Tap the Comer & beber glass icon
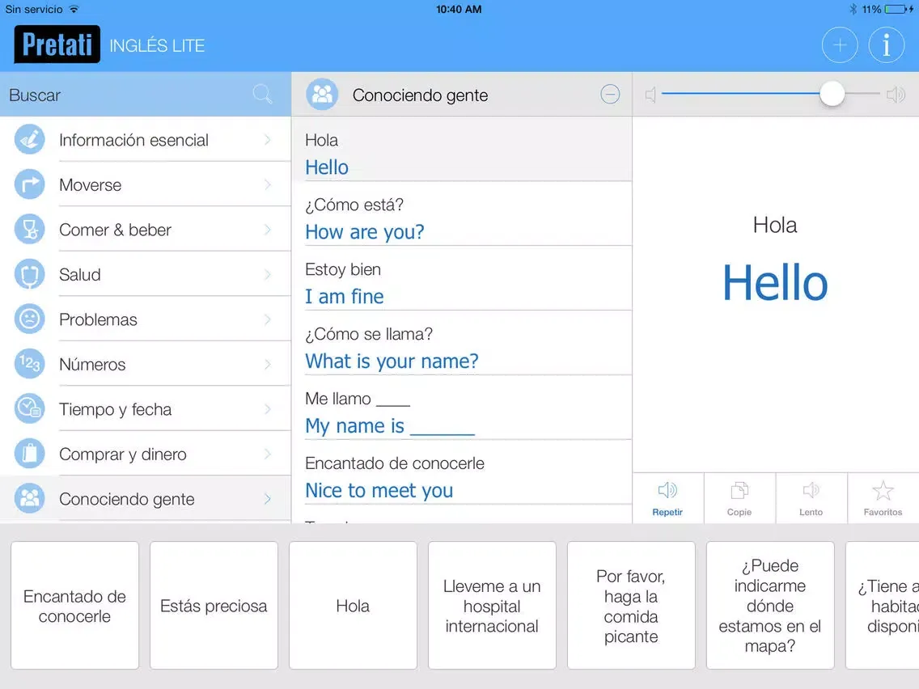 [29, 229]
